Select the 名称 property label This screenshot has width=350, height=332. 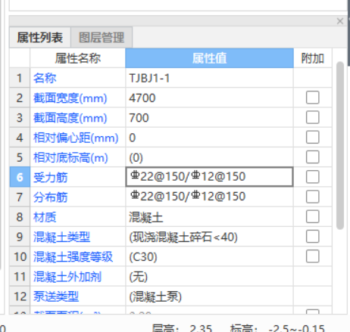(45, 78)
